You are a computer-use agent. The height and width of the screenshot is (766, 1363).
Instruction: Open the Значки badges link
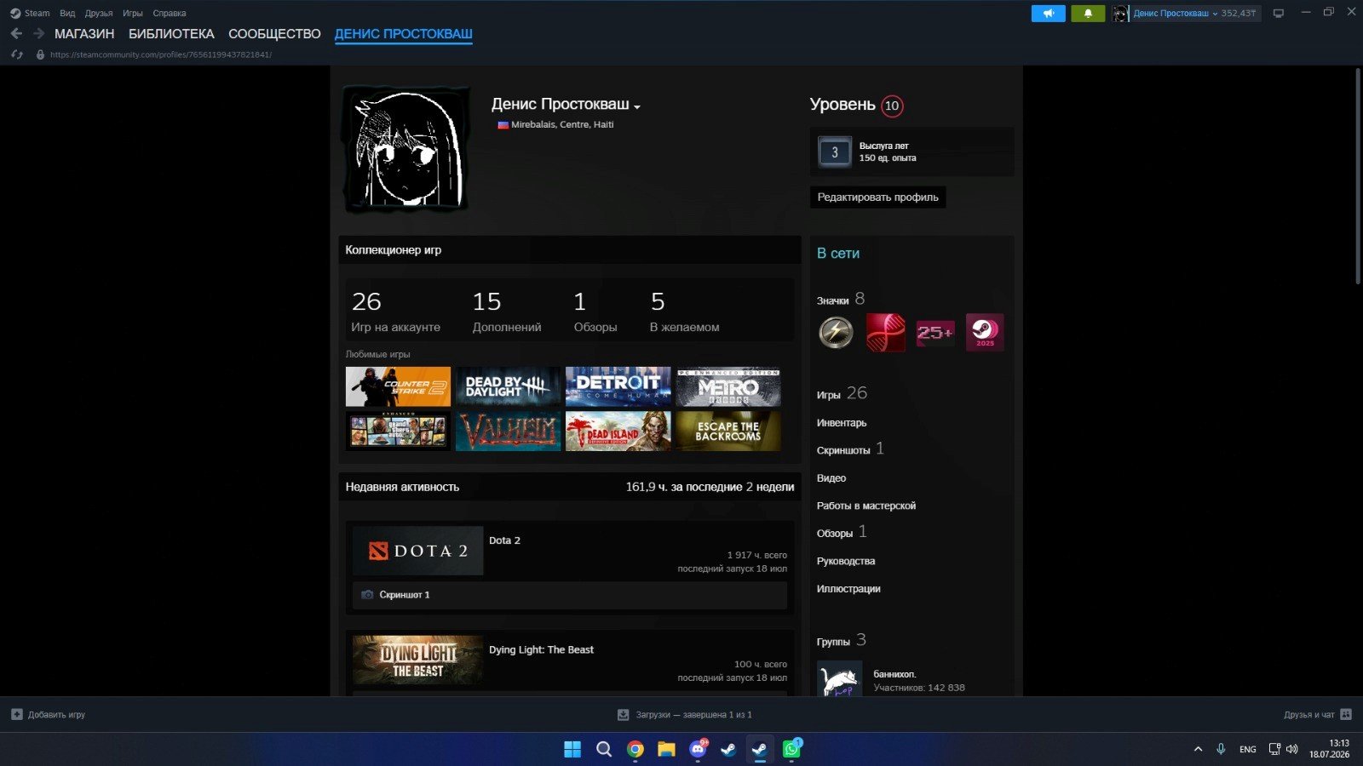[832, 300]
